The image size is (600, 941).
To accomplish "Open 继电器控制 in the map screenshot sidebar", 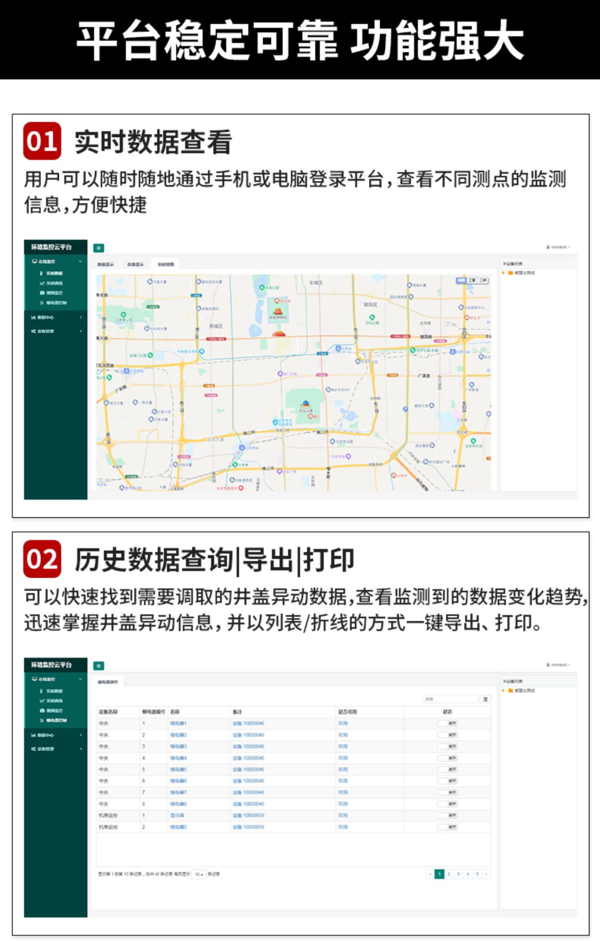I will point(53,303).
